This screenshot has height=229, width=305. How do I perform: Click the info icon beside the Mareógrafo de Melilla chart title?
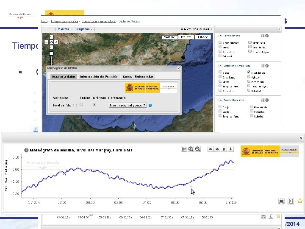click(26, 150)
